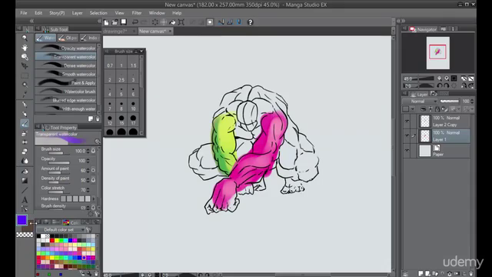
Task: Select the Auto select magic wand tool
Action: click(x=25, y=85)
